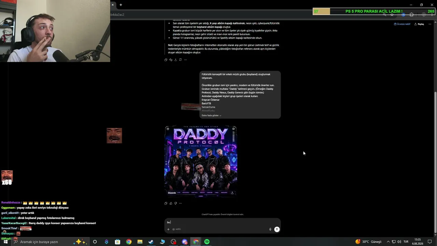The height and width of the screenshot is (246, 437).
Task: Click the name BarisYTB in the prompt
Action: click(x=206, y=104)
